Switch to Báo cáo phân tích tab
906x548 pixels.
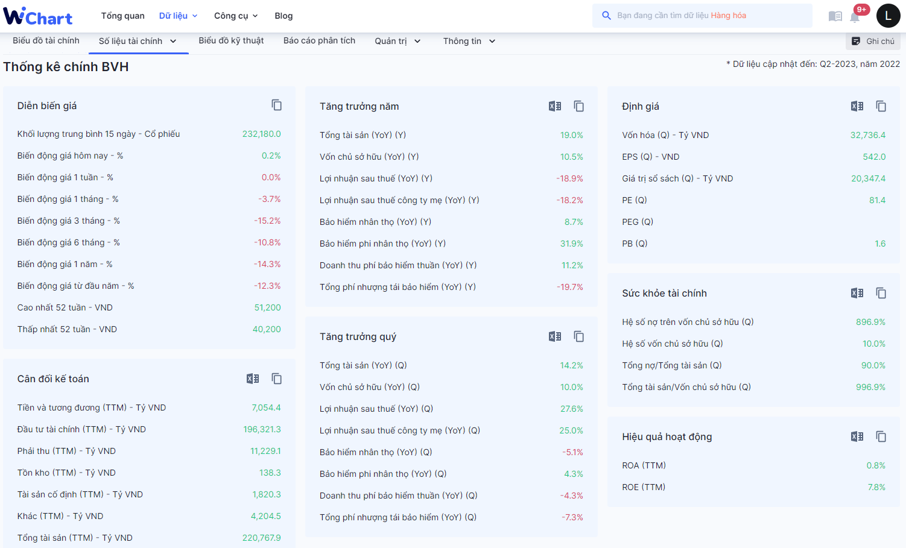tap(319, 40)
